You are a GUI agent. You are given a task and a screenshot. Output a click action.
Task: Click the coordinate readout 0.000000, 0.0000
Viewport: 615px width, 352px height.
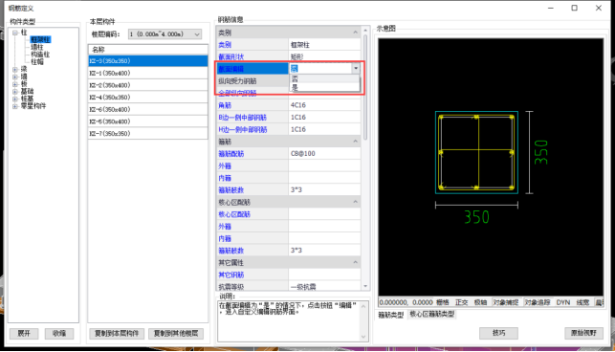(406, 302)
